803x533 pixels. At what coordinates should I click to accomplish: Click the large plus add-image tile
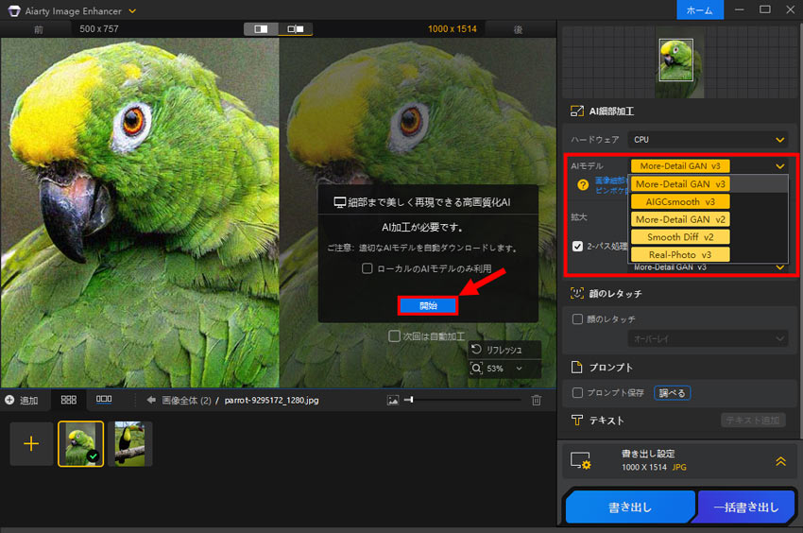31,444
